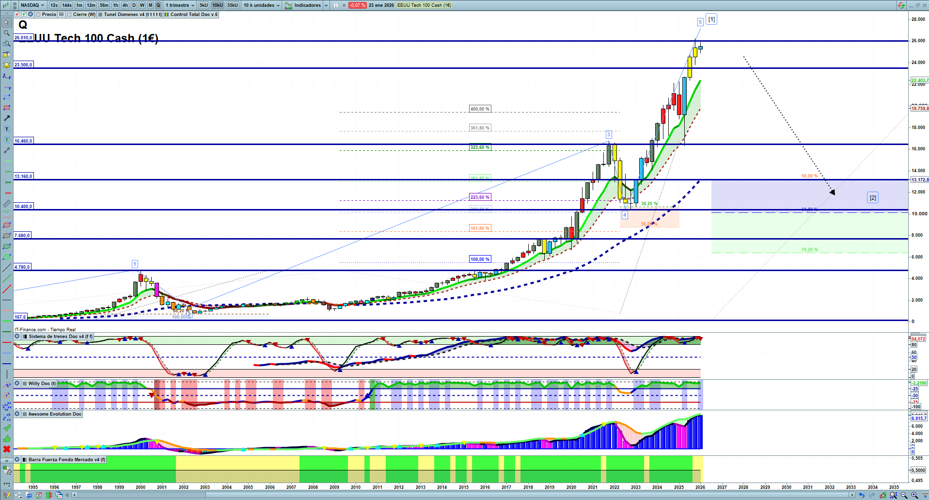Activate the magnifier zoom tool
The height and width of the screenshot is (500, 929).
coord(7,33)
